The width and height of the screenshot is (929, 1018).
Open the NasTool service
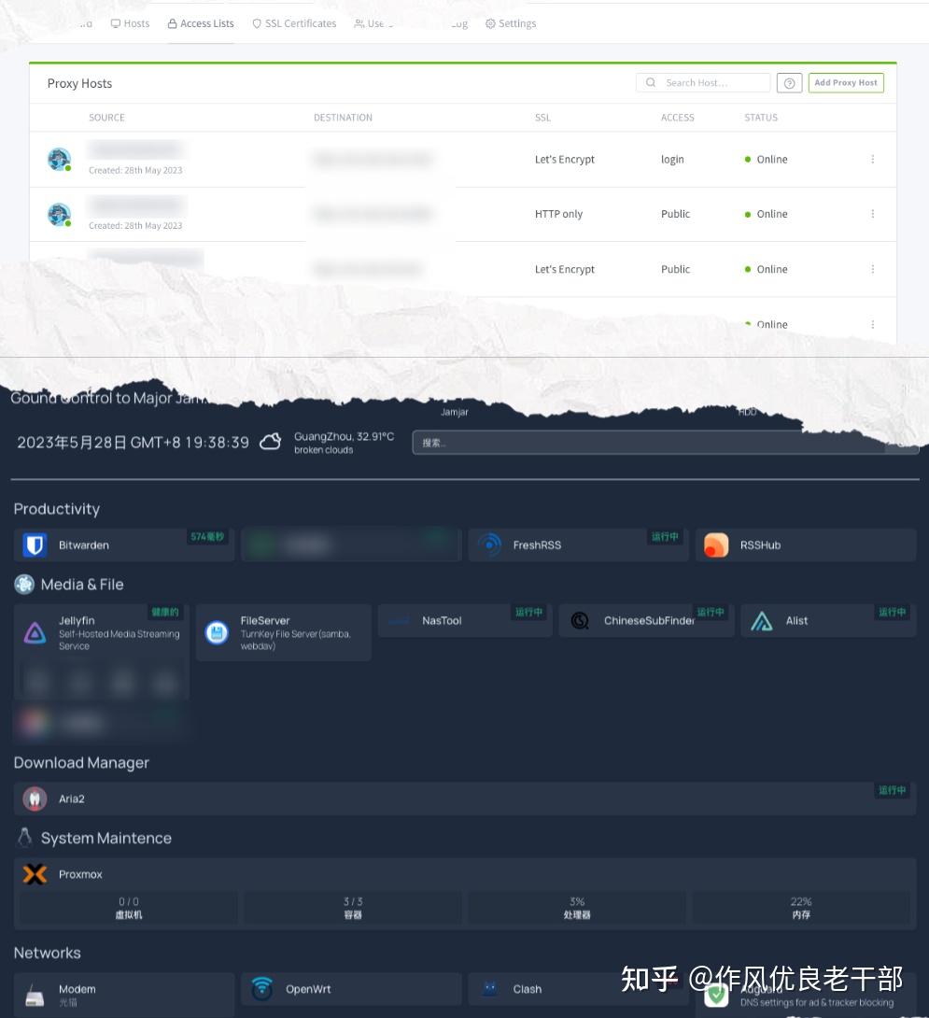point(465,621)
